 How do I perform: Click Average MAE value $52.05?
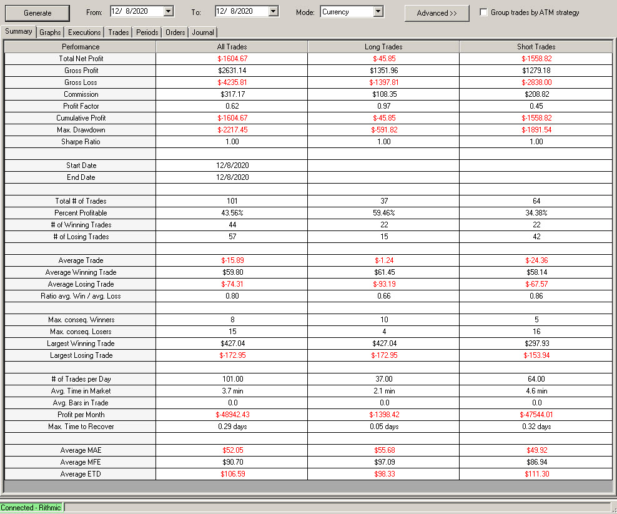coord(232,450)
